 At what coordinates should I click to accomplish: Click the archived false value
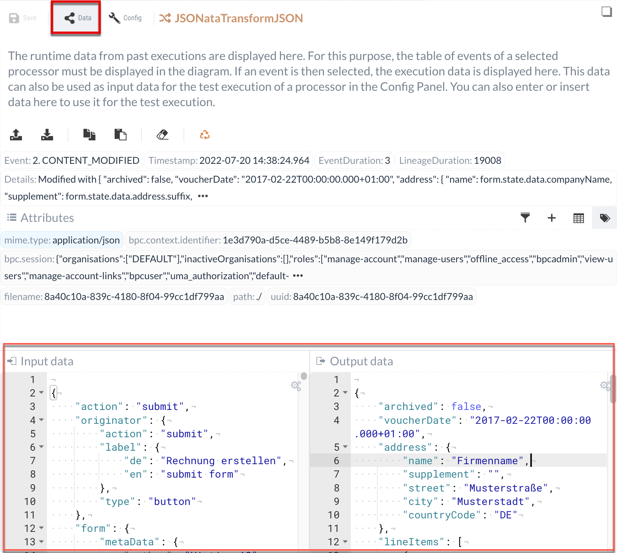466,406
